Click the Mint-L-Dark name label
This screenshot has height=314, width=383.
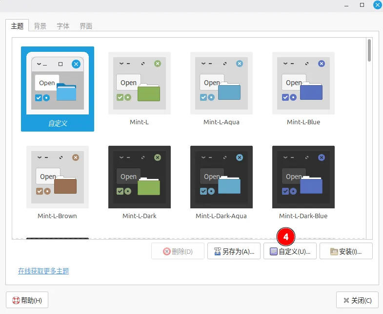pos(140,216)
